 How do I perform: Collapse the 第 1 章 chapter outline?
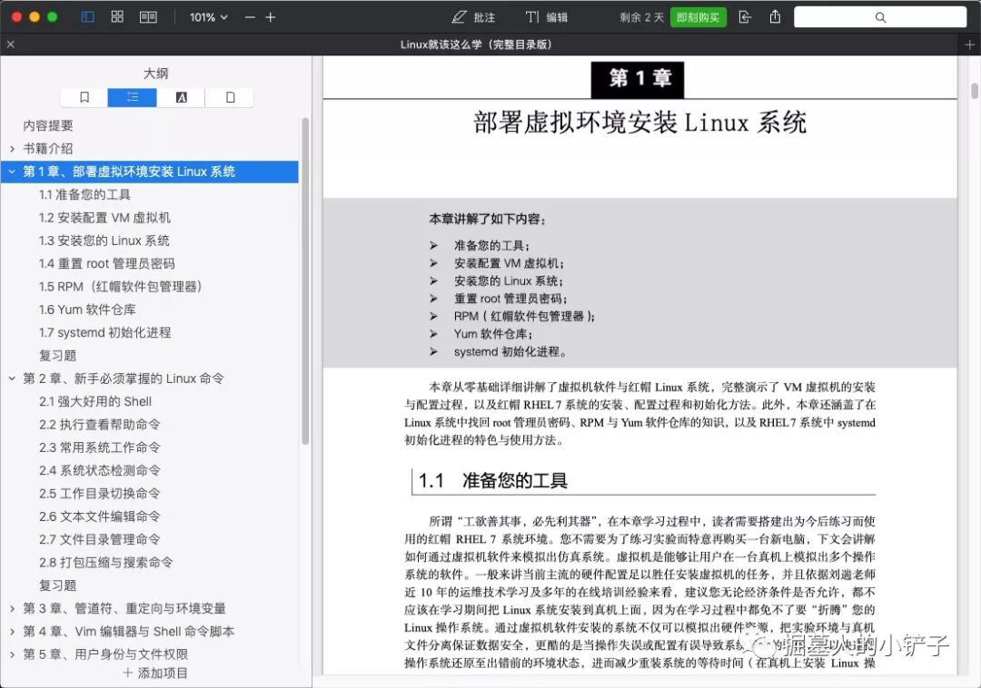[11, 171]
